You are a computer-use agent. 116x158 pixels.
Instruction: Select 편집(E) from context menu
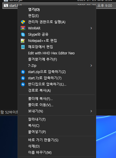[x=57, y=16]
